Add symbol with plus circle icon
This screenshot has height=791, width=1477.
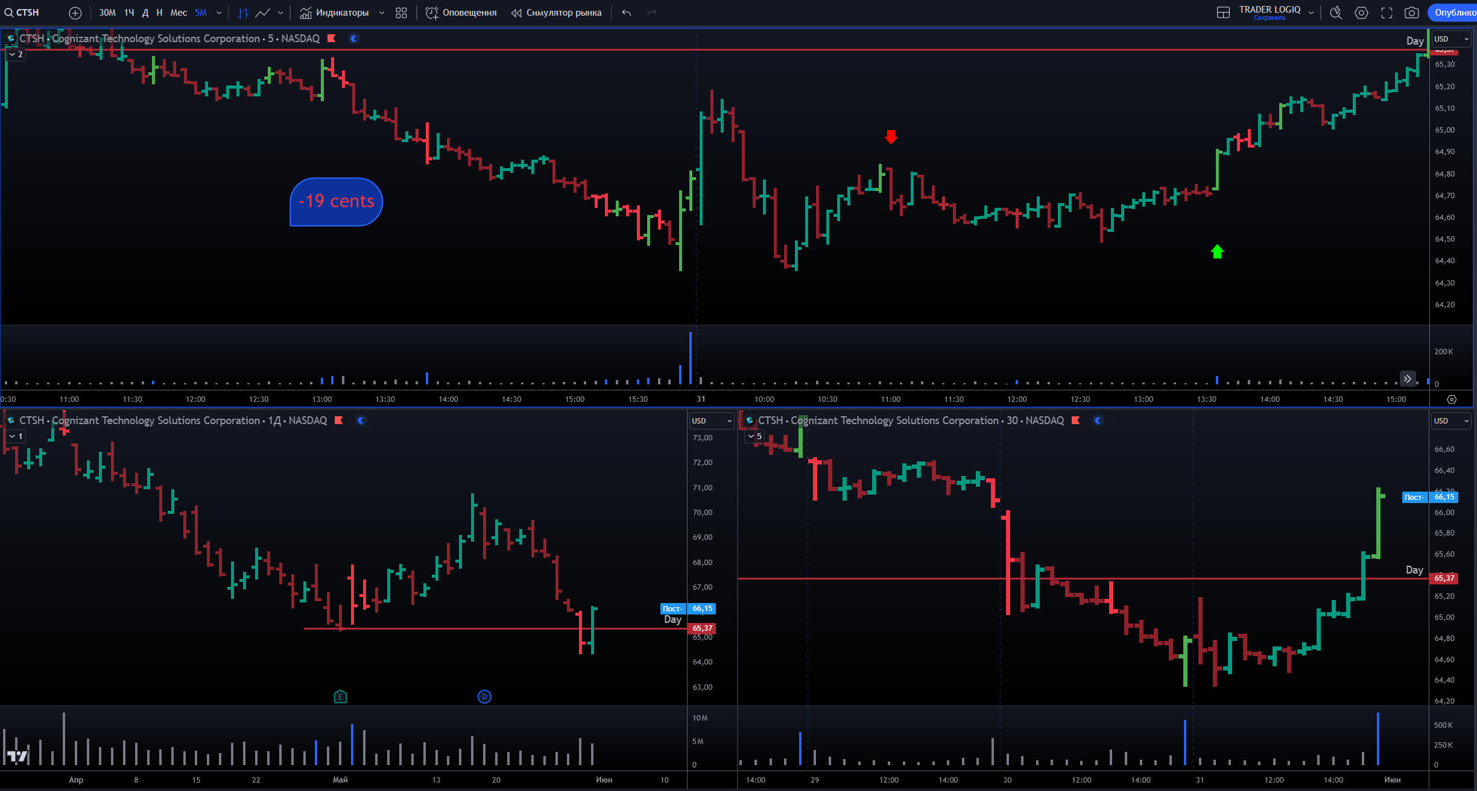click(75, 13)
